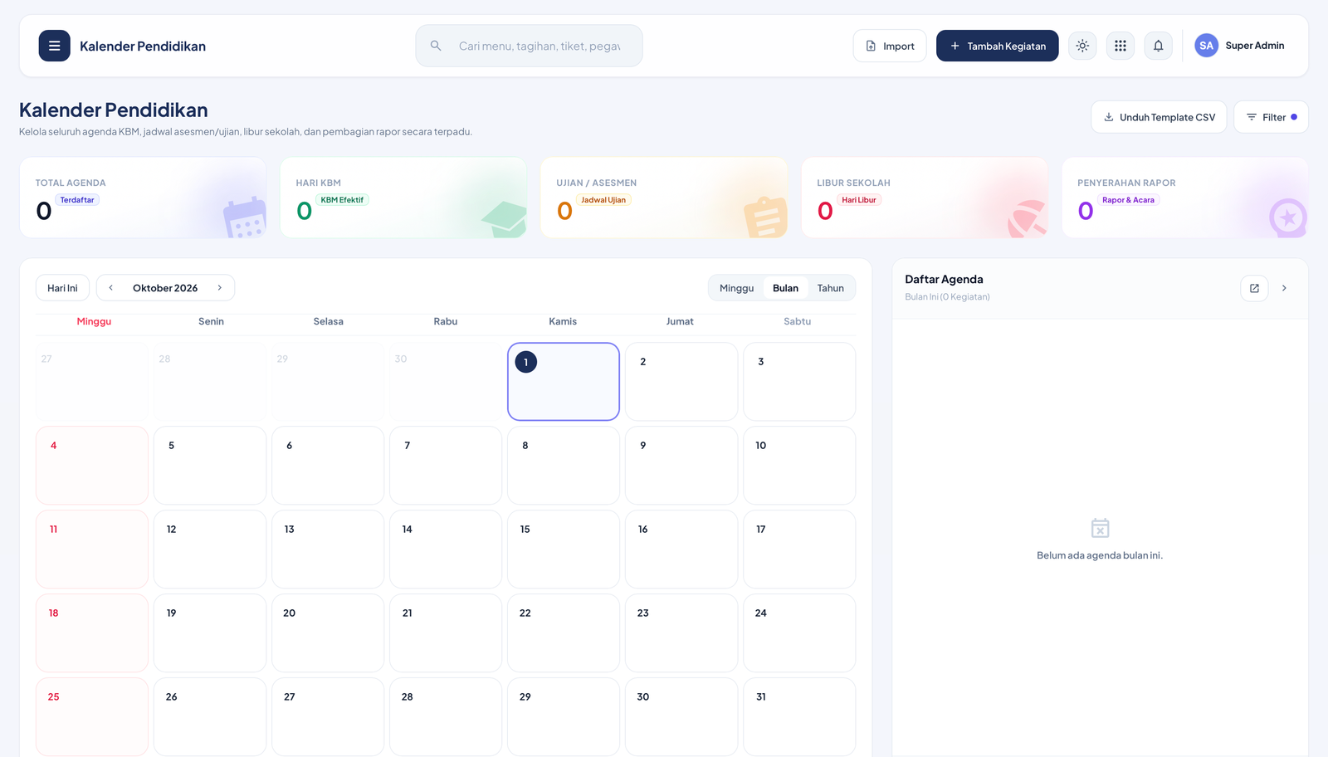Select day 1 on the calendar
The height and width of the screenshot is (757, 1328).
pyautogui.click(x=564, y=382)
